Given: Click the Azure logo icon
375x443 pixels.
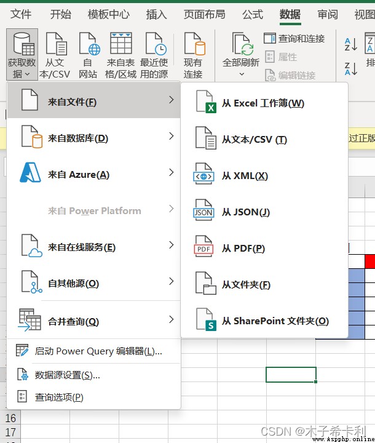Looking at the screenshot, I should point(30,172).
